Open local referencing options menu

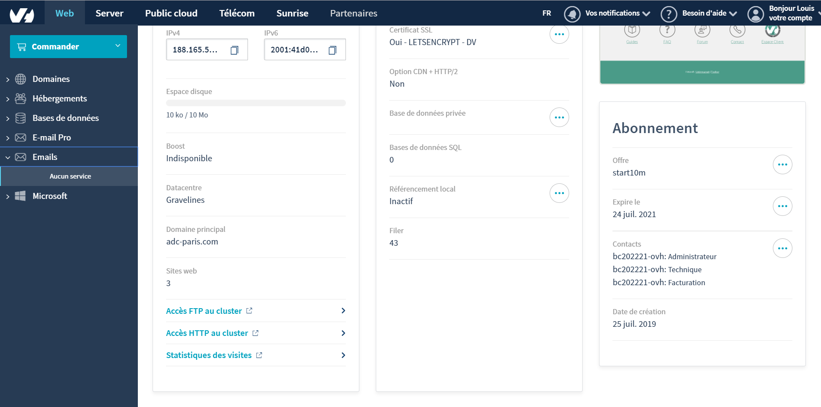(559, 193)
